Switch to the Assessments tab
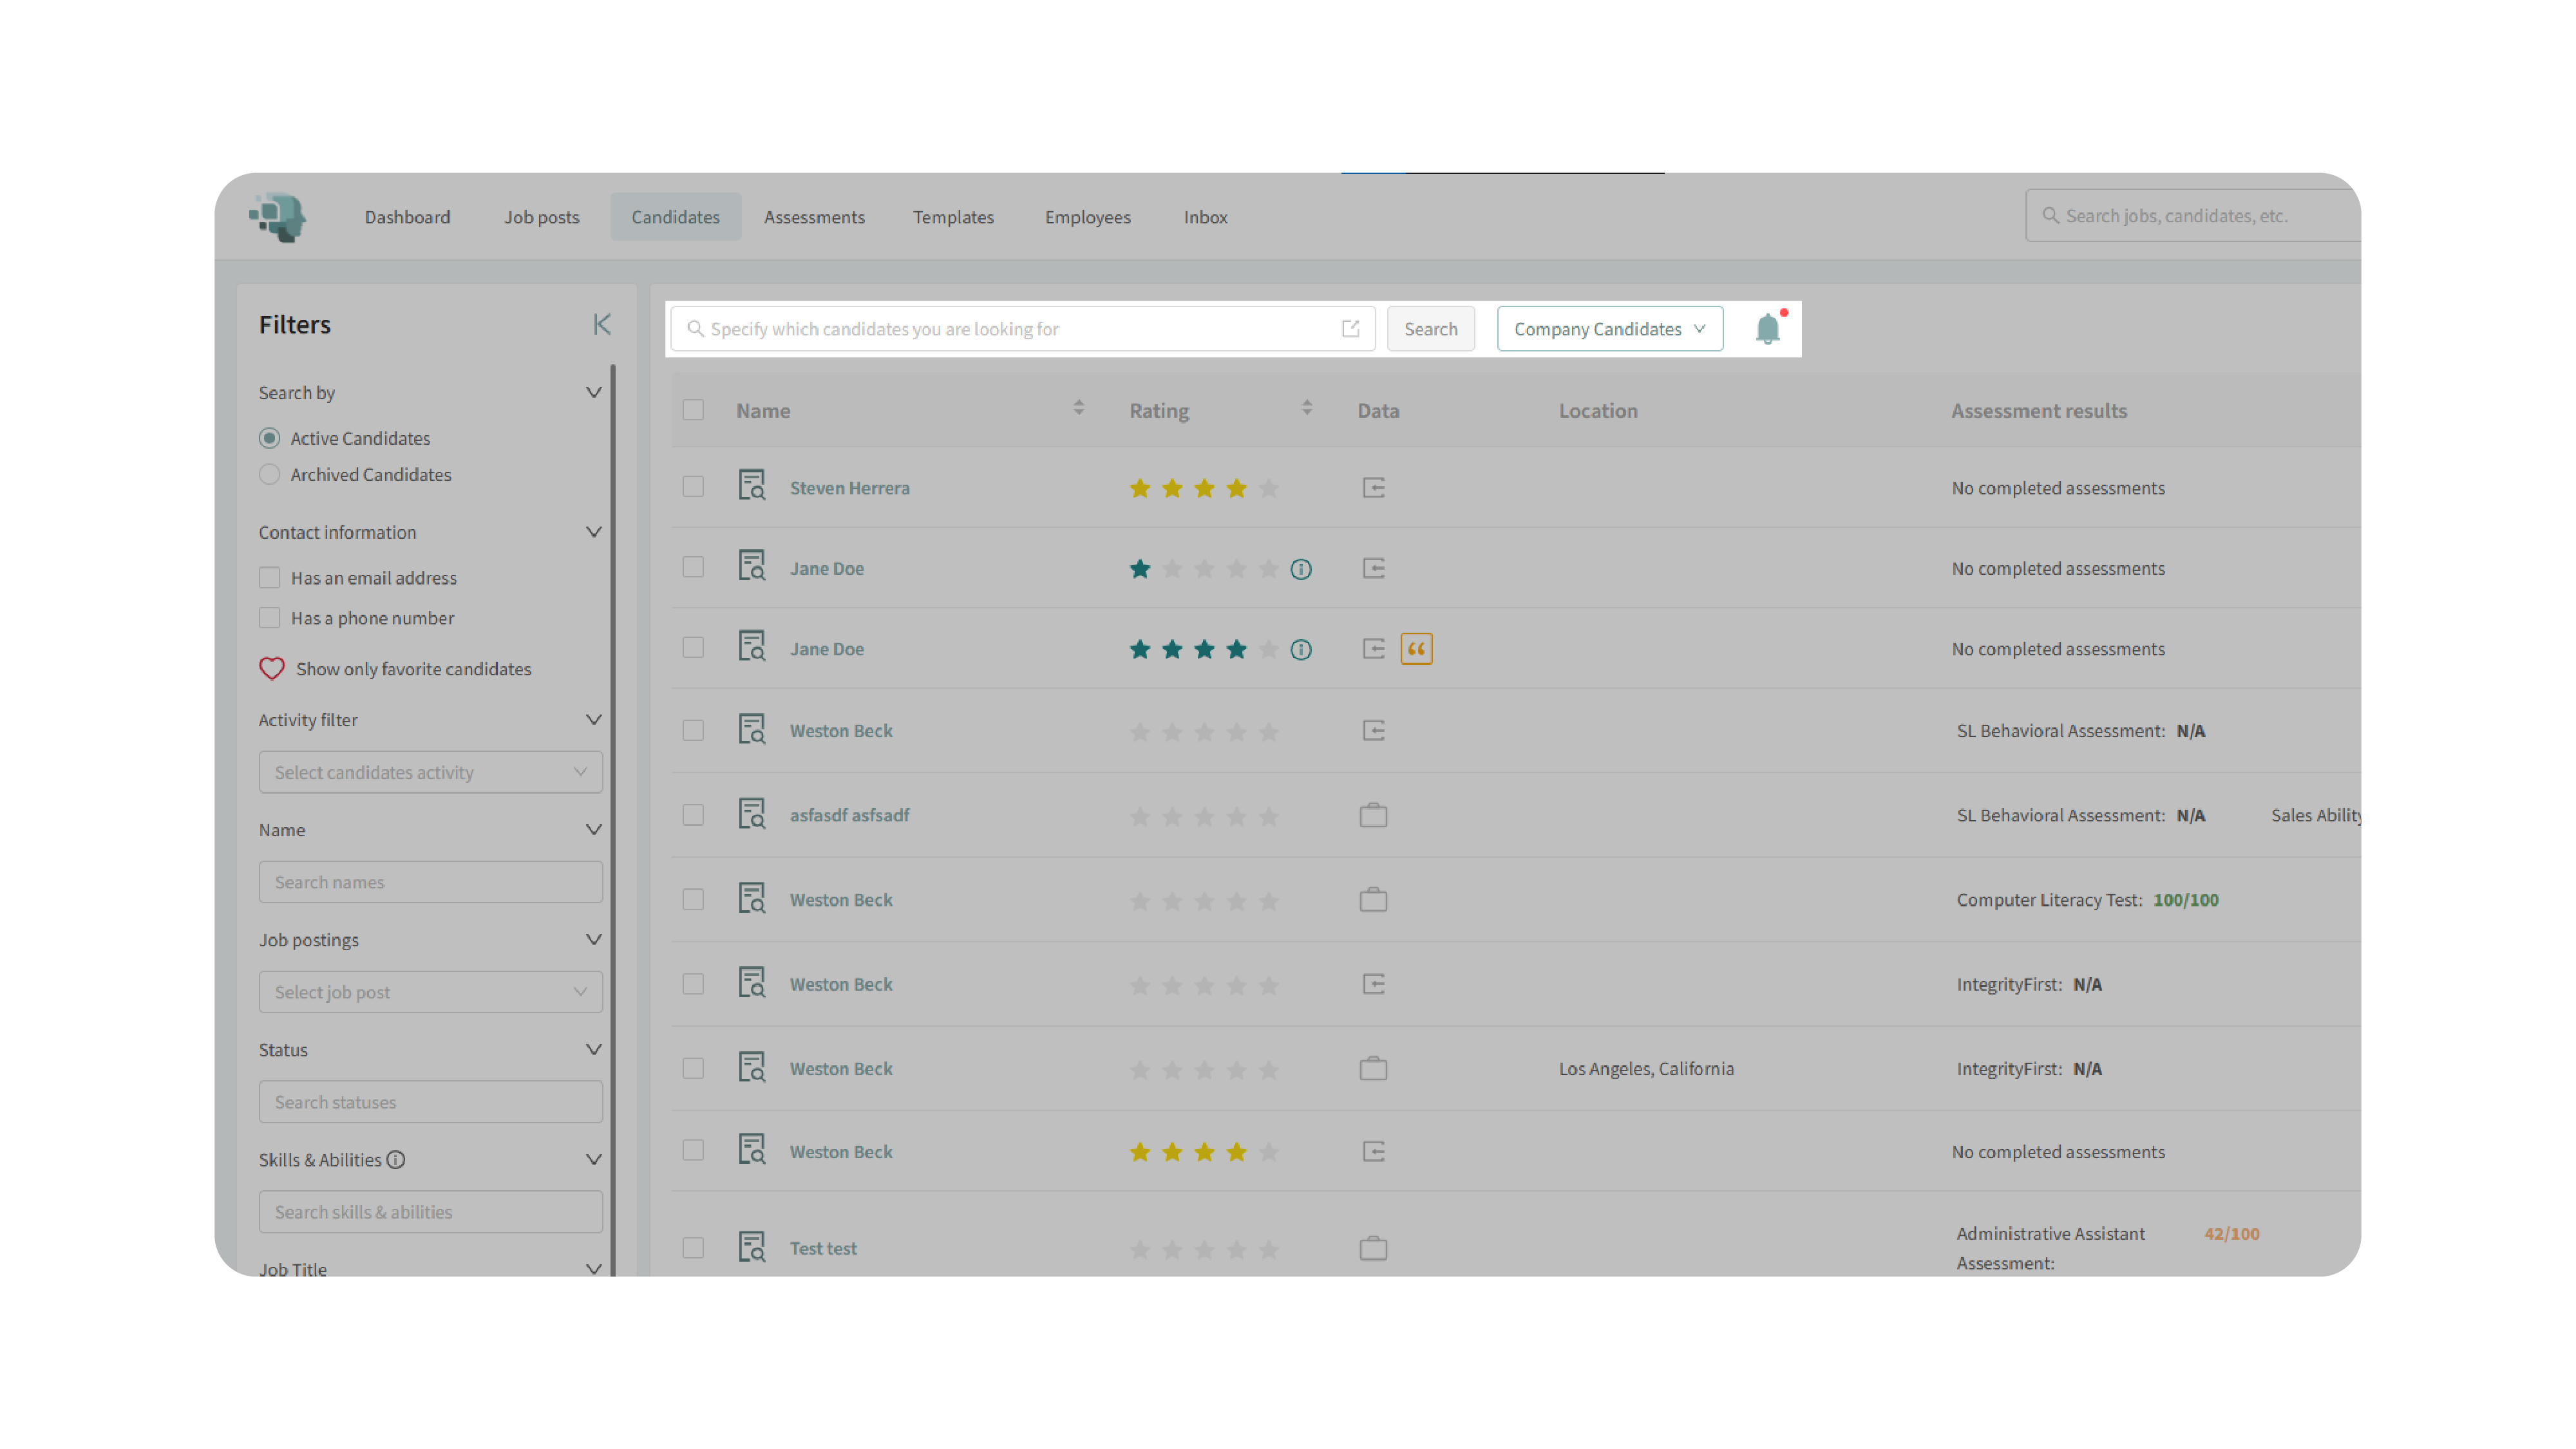 pos(814,217)
